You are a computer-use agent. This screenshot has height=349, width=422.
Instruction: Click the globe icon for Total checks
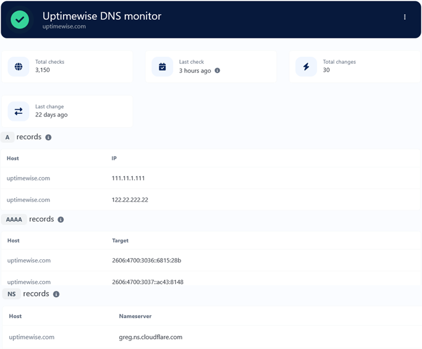(19, 66)
